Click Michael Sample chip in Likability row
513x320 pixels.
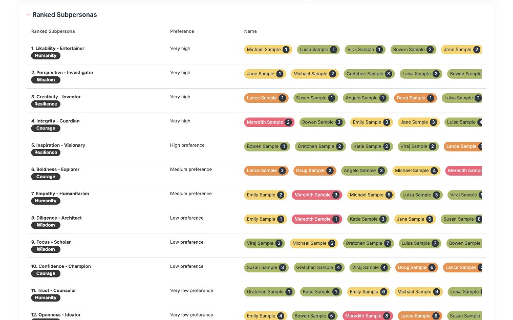268,50
